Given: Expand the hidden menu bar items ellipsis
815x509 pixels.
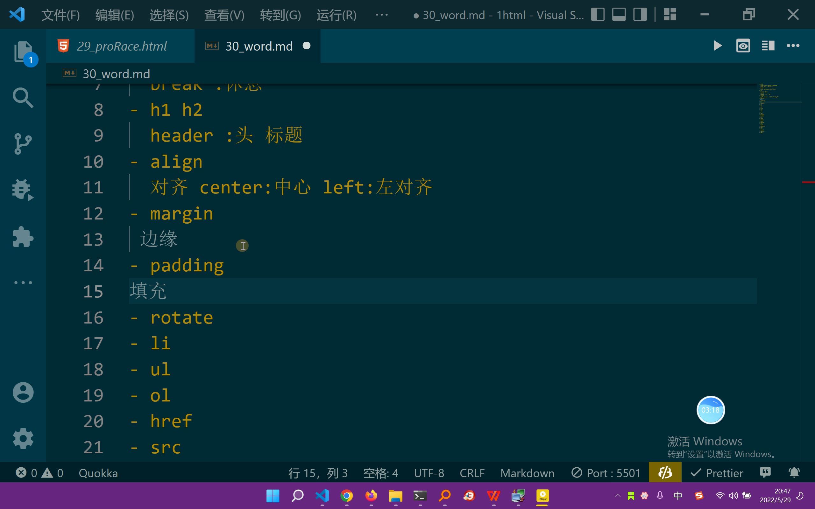Looking at the screenshot, I should (x=382, y=15).
